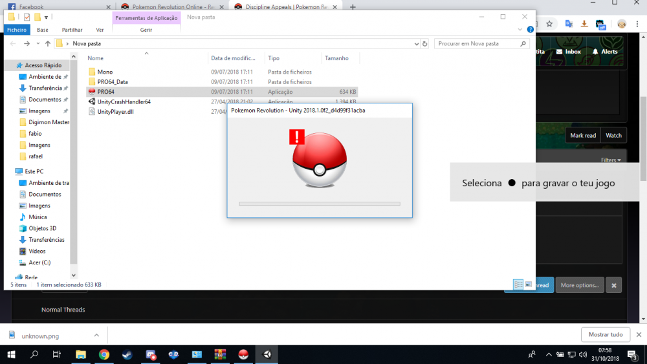
Task: Click the progress bar in Unity loader
Action: [x=320, y=204]
